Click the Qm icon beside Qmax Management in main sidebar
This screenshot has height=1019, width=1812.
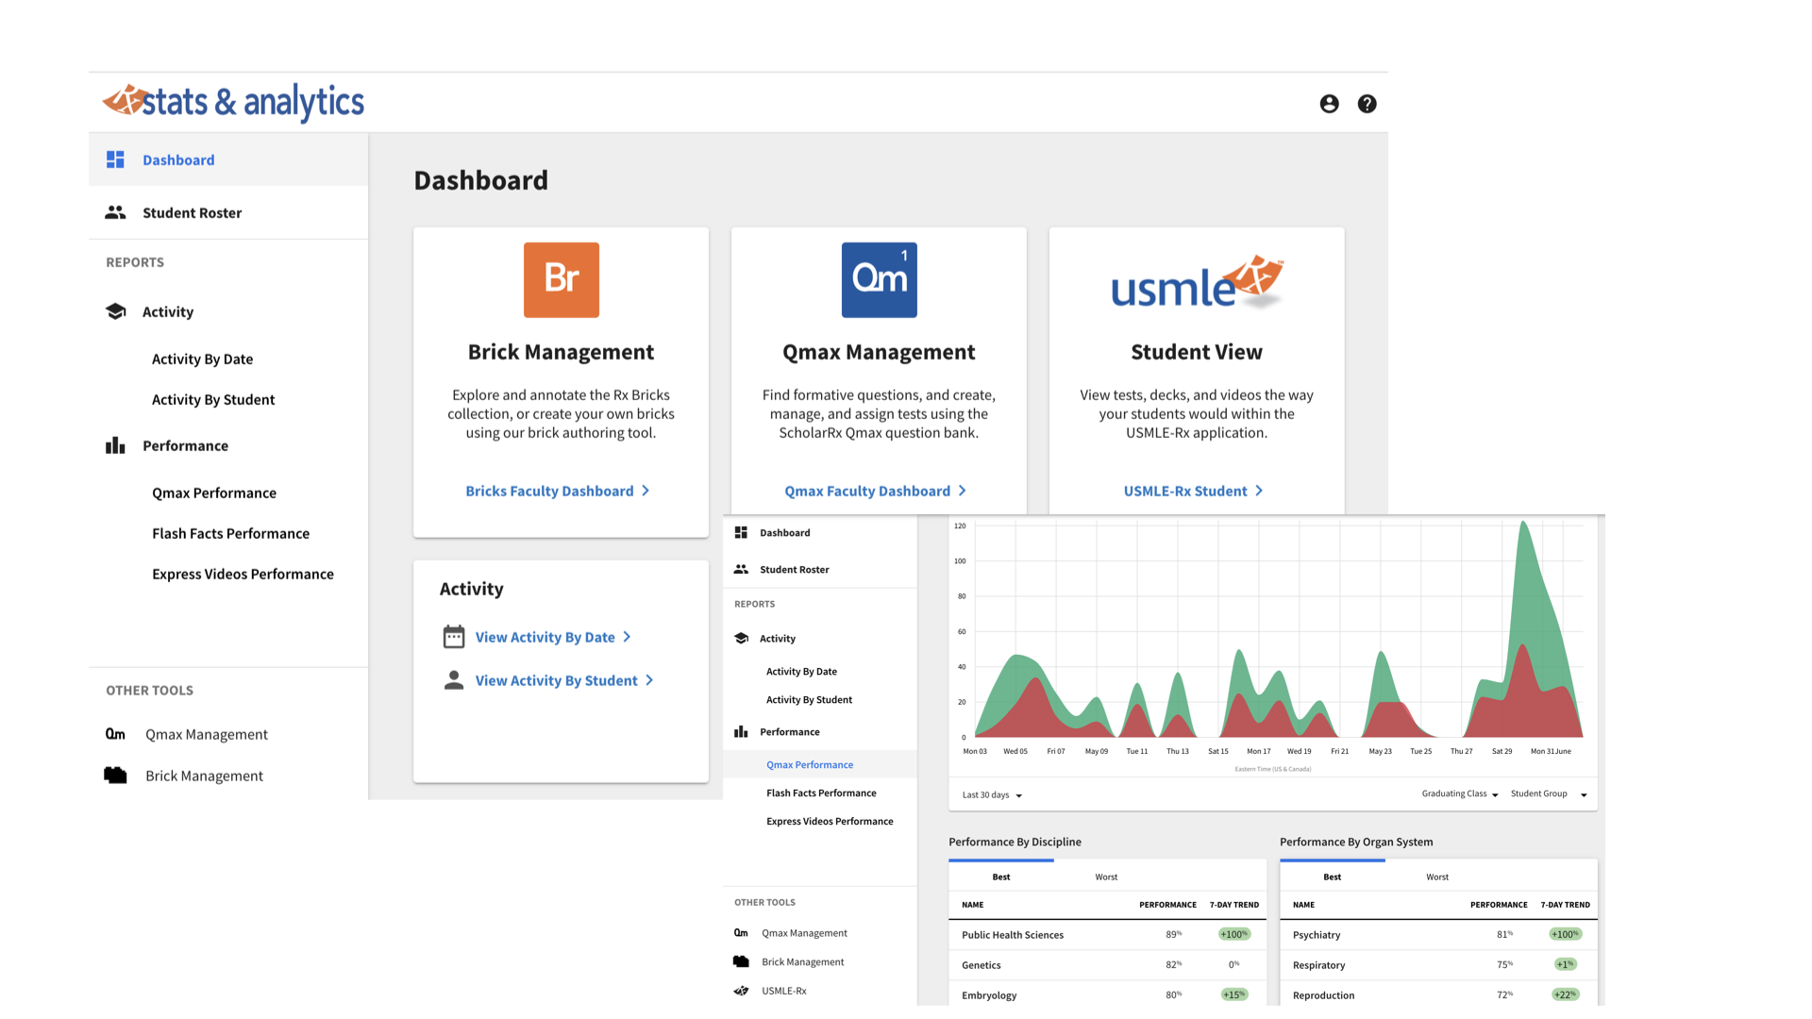(115, 734)
